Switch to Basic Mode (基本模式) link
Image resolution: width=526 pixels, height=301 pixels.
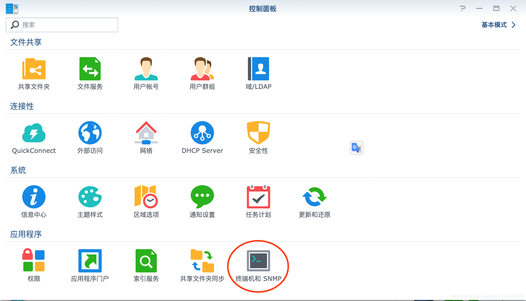pyautogui.click(x=494, y=25)
